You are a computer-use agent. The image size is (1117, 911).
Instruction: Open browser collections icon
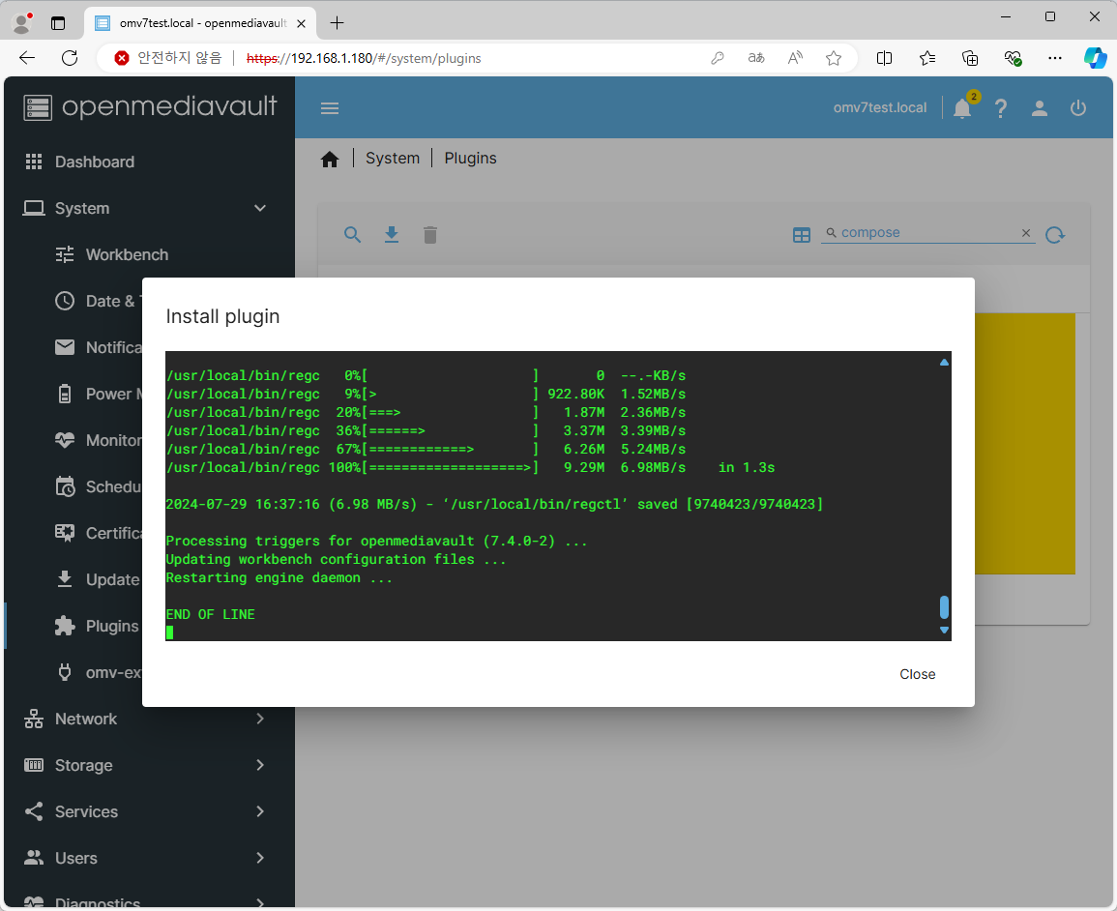[970, 58]
